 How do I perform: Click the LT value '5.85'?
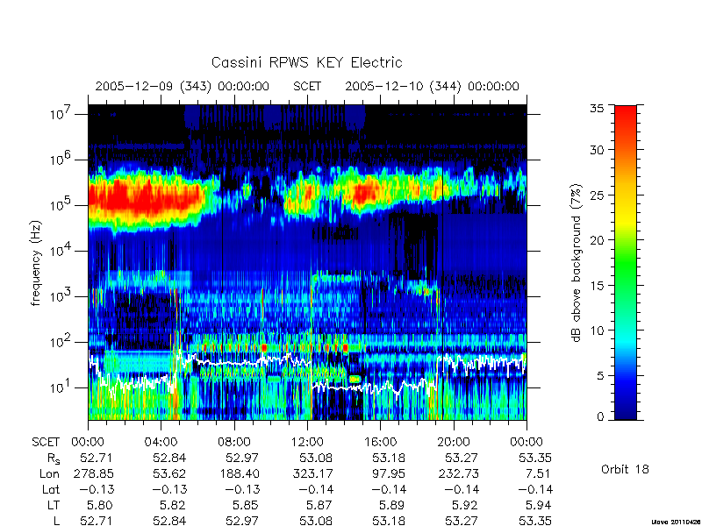(x=246, y=506)
